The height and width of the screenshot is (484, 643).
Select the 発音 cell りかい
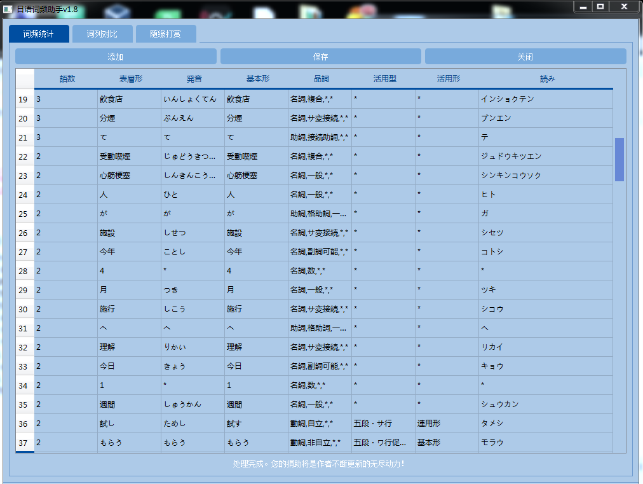(193, 347)
